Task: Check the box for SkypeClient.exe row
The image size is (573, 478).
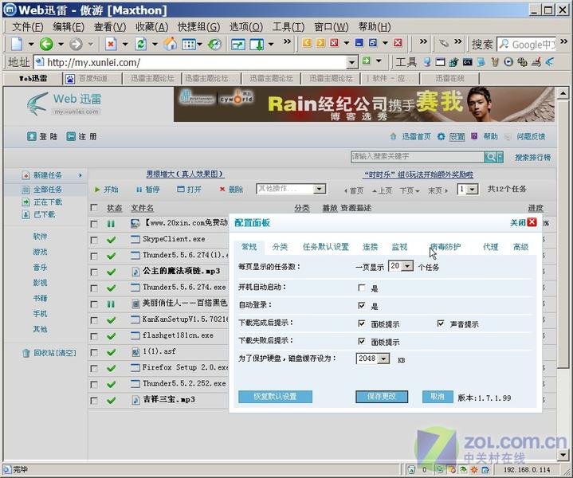Action: pos(94,240)
